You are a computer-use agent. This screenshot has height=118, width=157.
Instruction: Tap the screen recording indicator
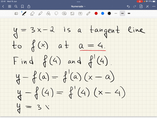(x=140, y=1)
